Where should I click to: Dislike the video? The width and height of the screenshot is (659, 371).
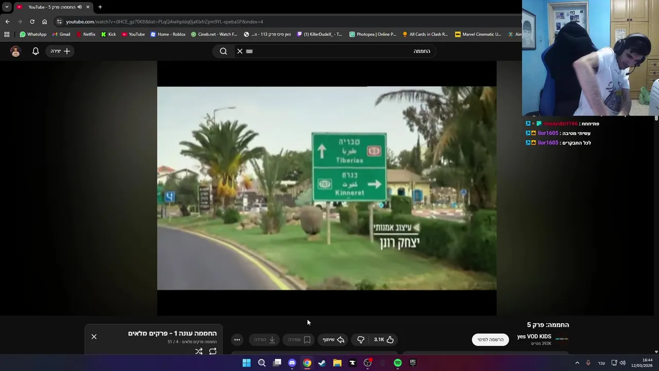pyautogui.click(x=361, y=340)
